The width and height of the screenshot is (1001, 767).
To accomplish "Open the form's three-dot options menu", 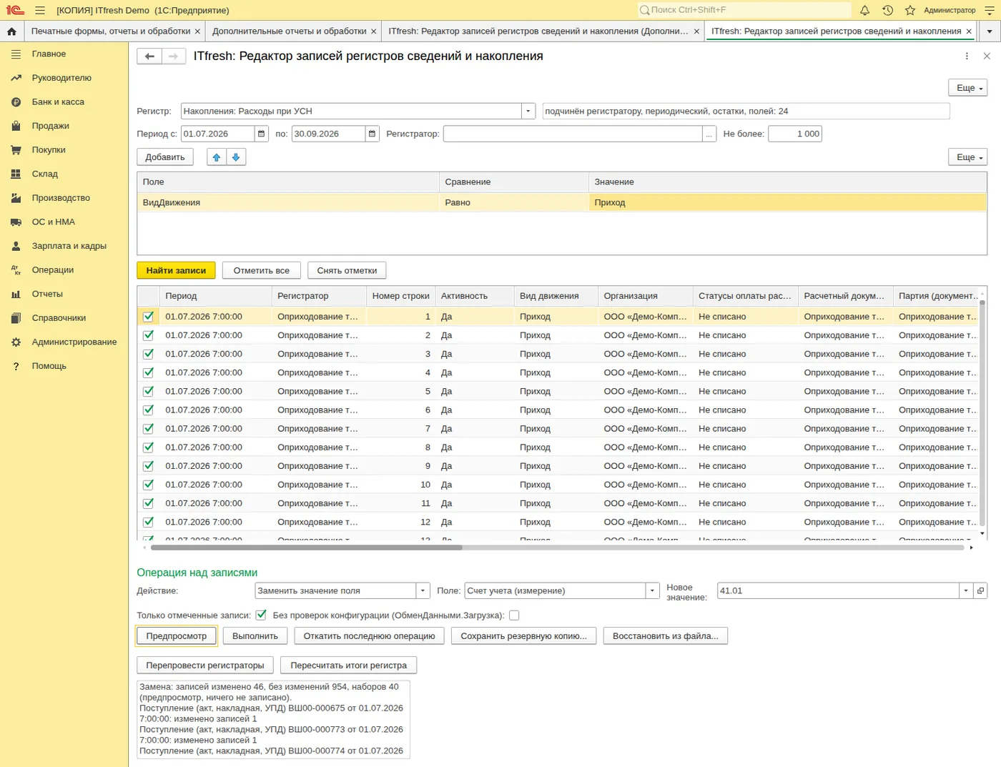I will pos(967,56).
